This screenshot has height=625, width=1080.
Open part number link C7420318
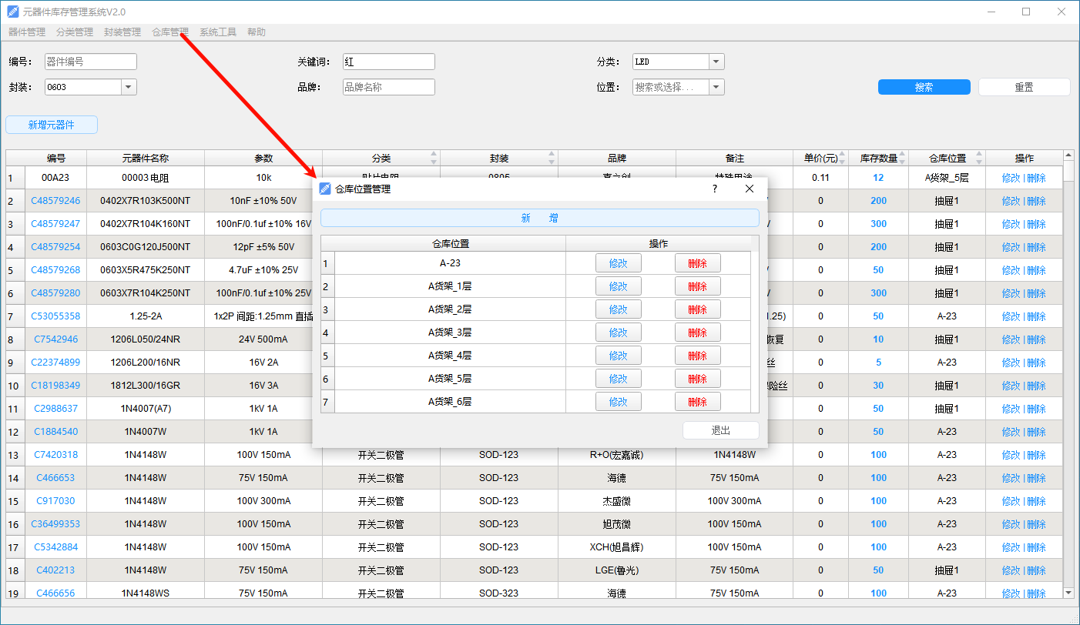[x=55, y=455]
